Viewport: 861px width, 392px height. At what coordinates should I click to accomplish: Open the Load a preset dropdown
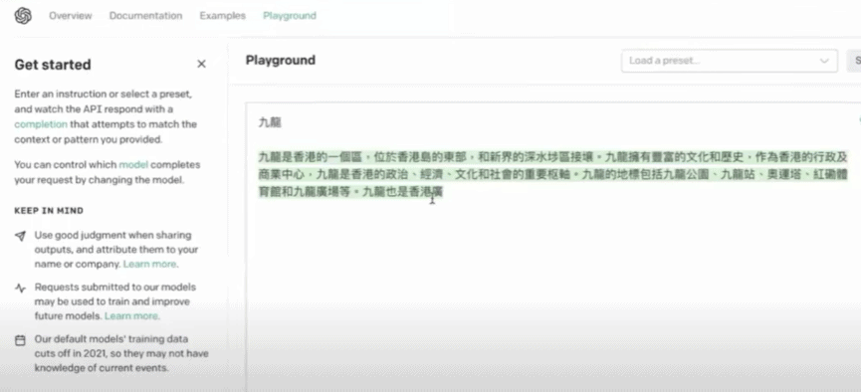(730, 61)
